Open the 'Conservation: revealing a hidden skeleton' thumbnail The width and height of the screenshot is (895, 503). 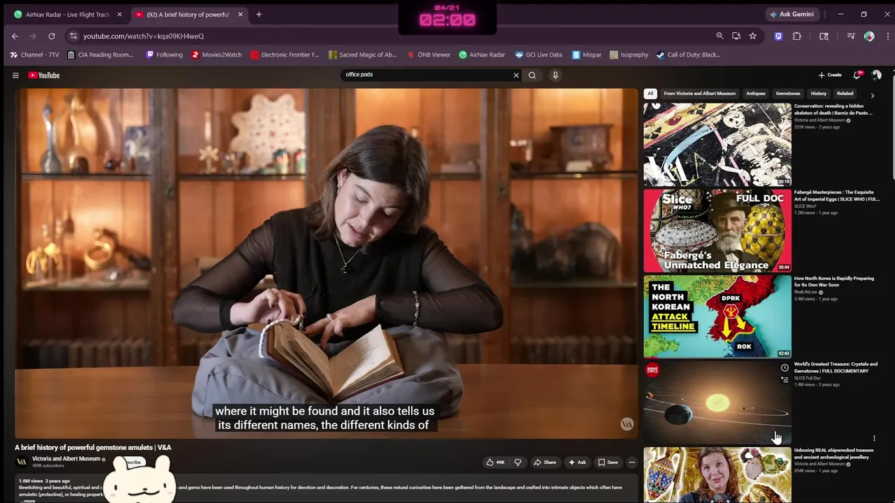point(717,145)
